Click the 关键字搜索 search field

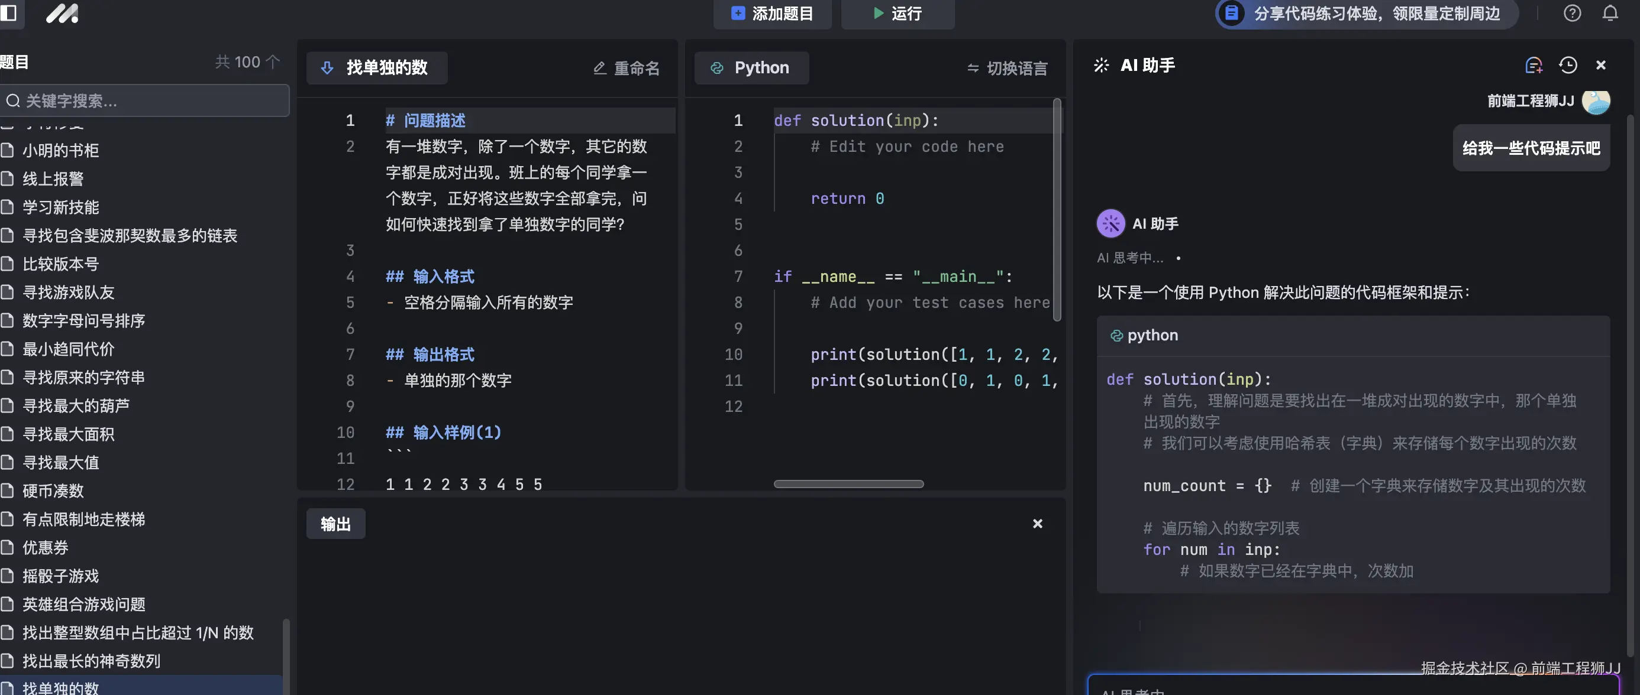click(144, 100)
